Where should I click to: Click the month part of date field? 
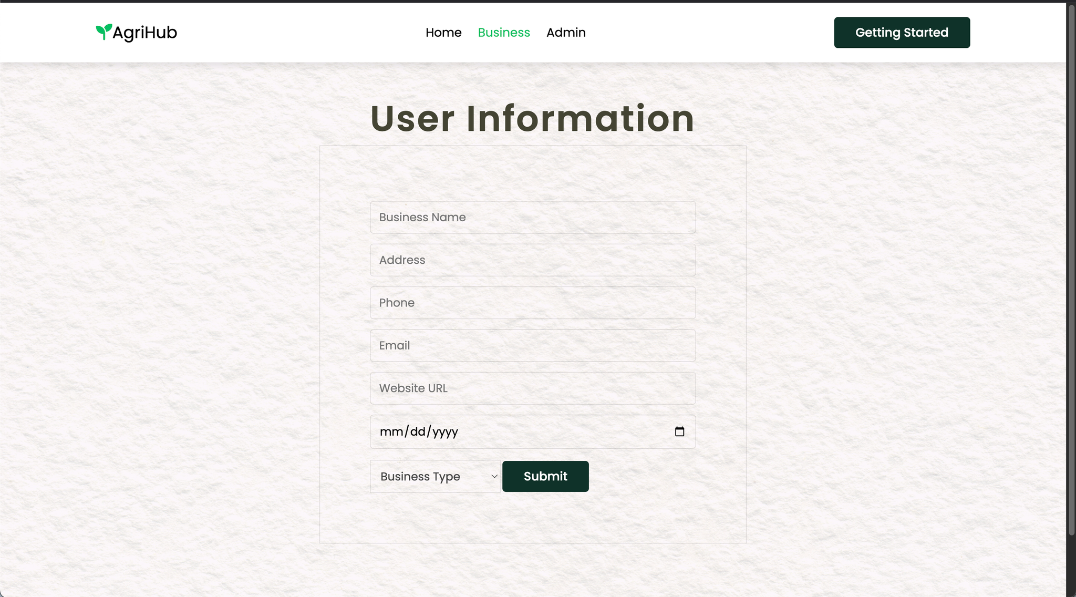391,431
